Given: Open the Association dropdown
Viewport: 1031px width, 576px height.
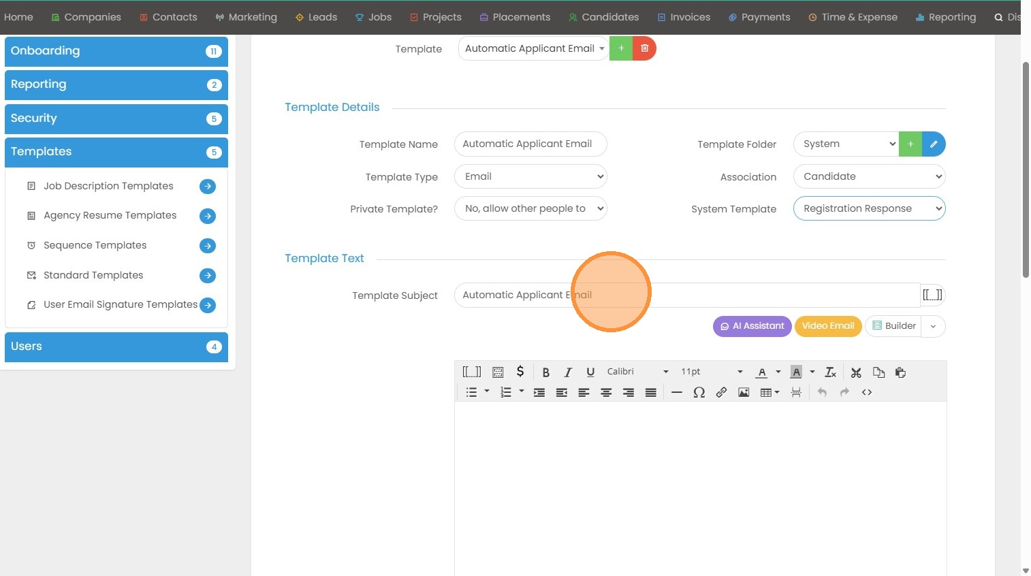Looking at the screenshot, I should [x=870, y=176].
